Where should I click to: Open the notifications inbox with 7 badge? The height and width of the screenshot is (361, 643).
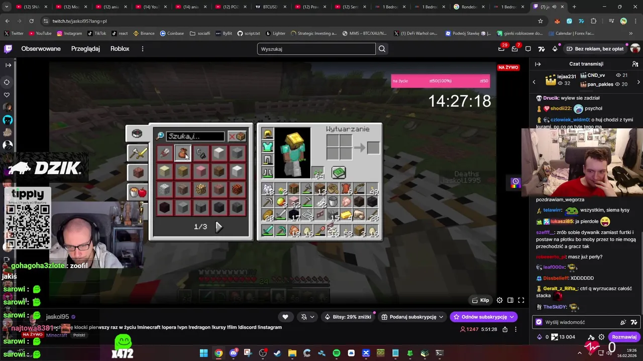[514, 49]
